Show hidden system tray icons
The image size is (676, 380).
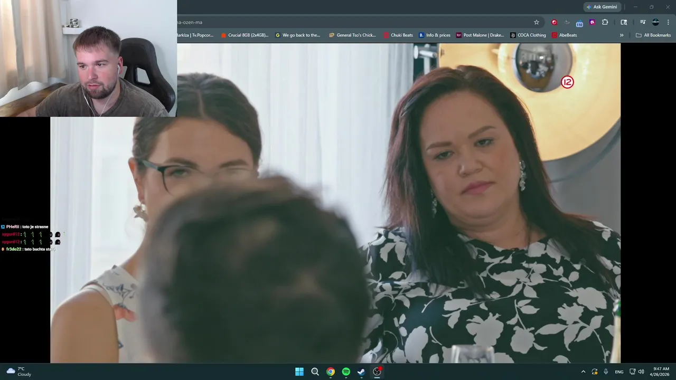pyautogui.click(x=583, y=372)
